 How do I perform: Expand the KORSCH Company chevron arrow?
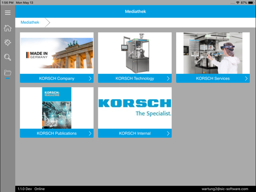pos(90,78)
